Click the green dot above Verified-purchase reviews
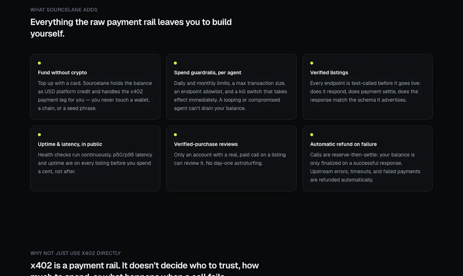The width and height of the screenshot is (463, 276). coord(175,134)
